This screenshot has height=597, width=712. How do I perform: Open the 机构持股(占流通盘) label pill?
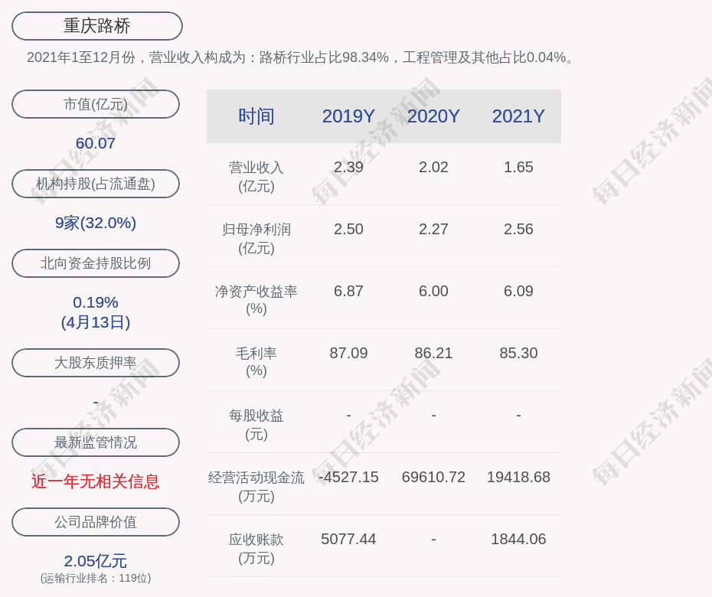tap(96, 184)
